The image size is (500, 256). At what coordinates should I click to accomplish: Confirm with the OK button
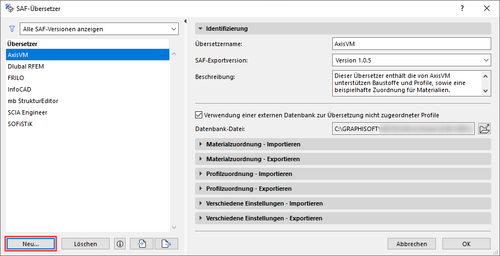(x=467, y=244)
